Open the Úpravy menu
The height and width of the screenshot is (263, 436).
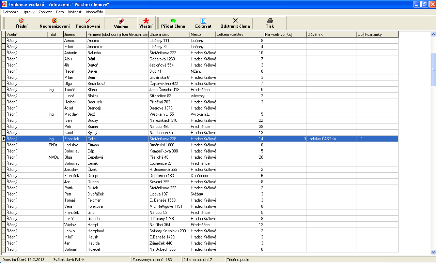pyautogui.click(x=29, y=12)
